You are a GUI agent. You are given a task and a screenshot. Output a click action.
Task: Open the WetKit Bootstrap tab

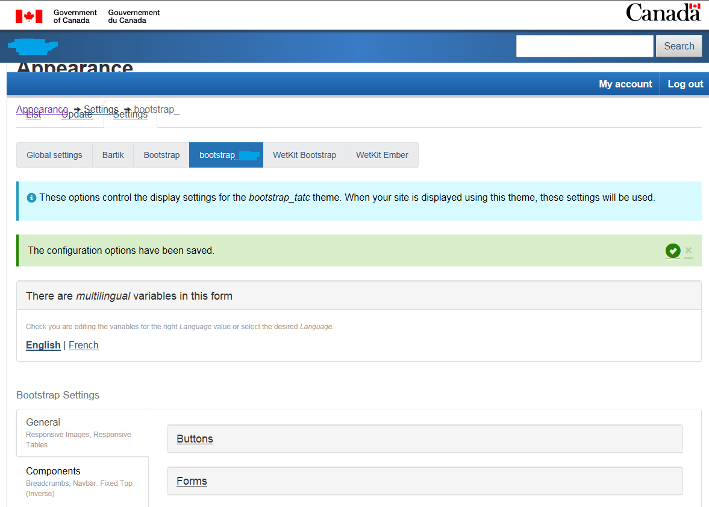[304, 155]
